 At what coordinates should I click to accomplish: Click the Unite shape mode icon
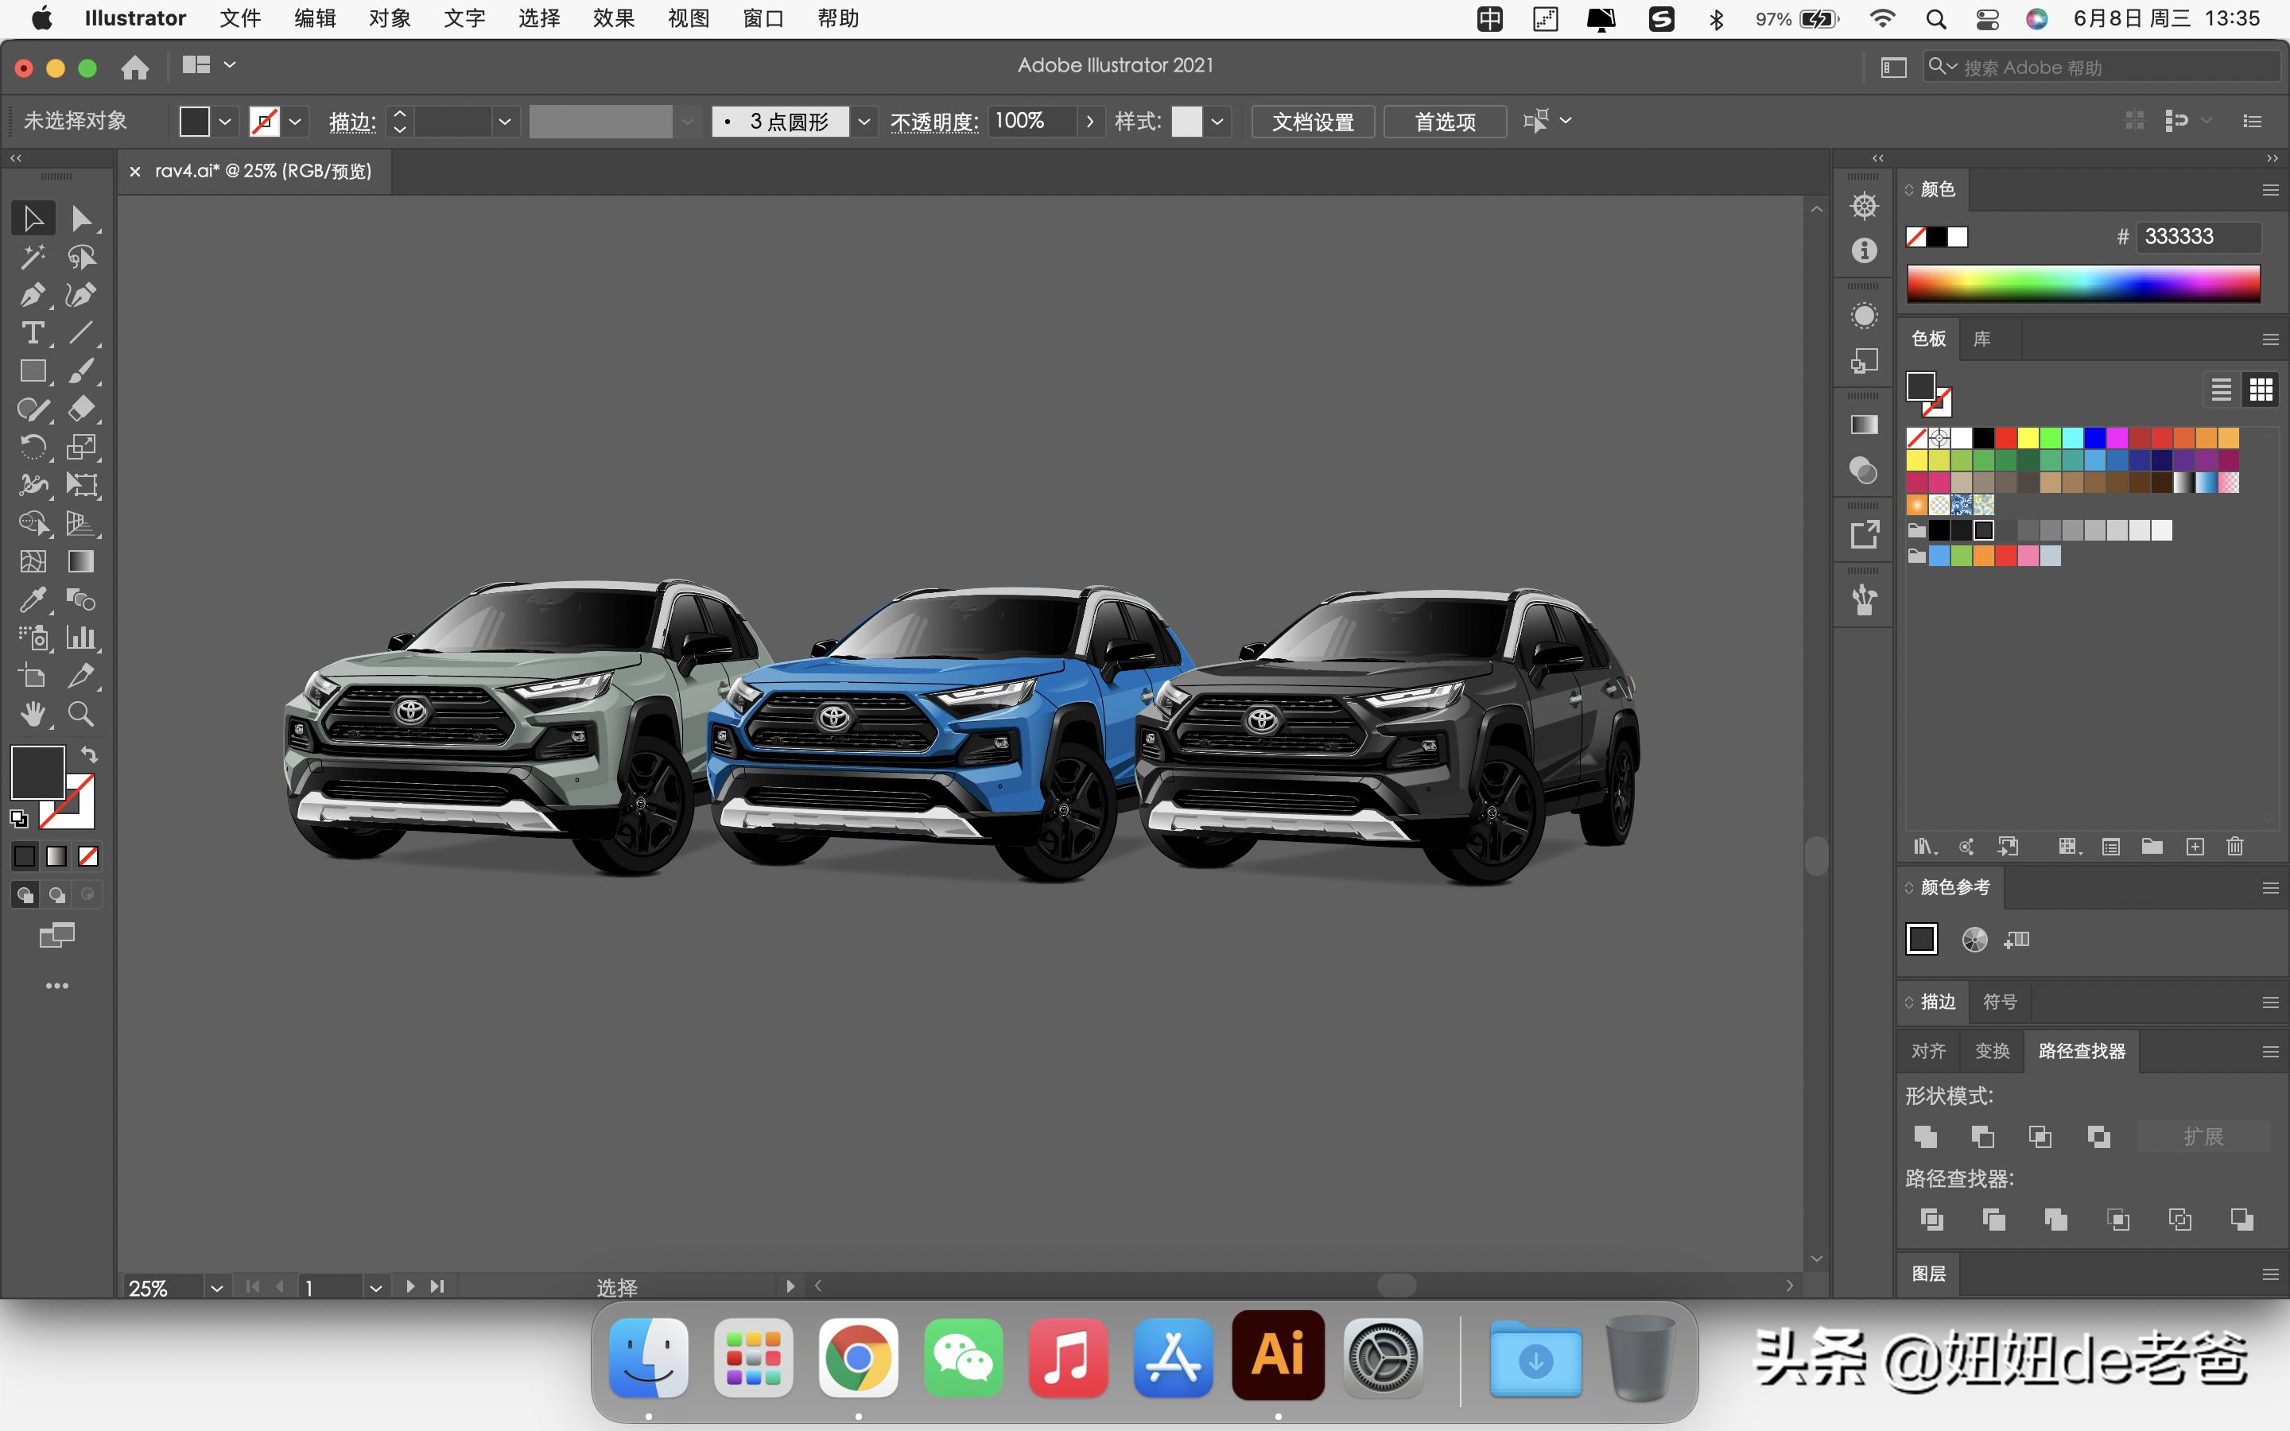1925,1137
